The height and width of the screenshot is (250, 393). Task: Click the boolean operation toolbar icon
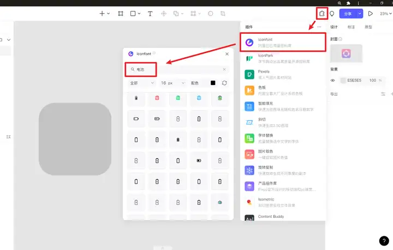click(x=176, y=14)
